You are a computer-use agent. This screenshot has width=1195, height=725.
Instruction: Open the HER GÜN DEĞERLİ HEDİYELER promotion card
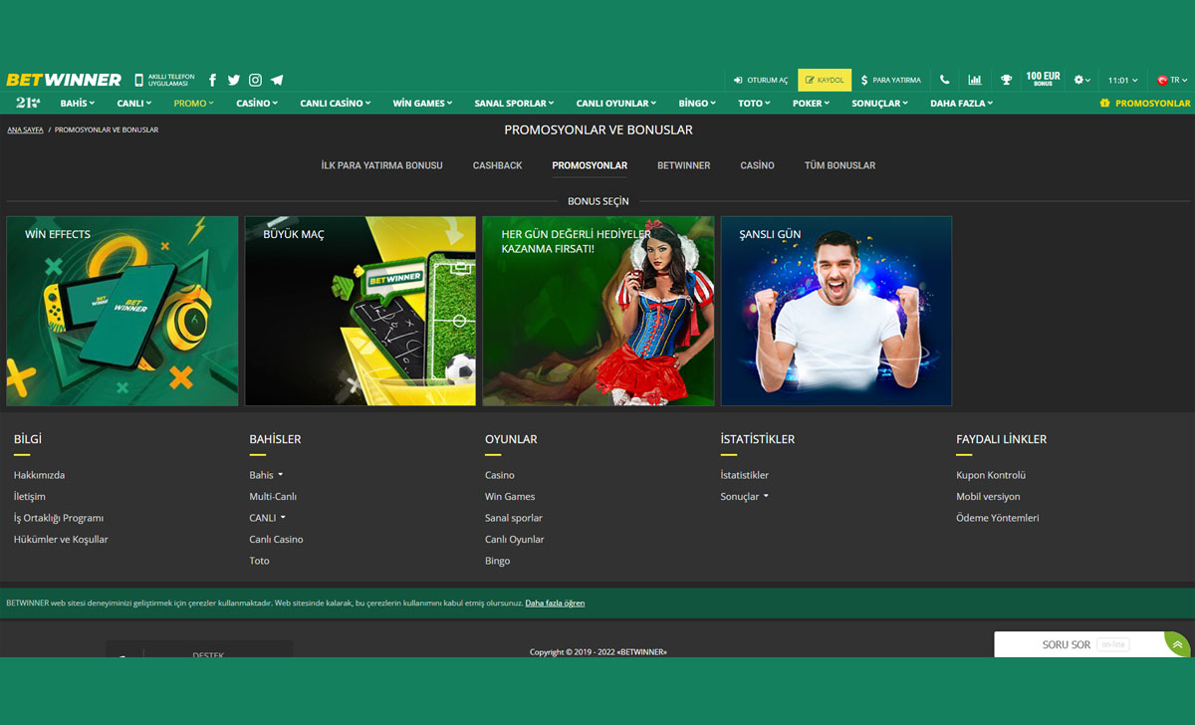coord(598,311)
